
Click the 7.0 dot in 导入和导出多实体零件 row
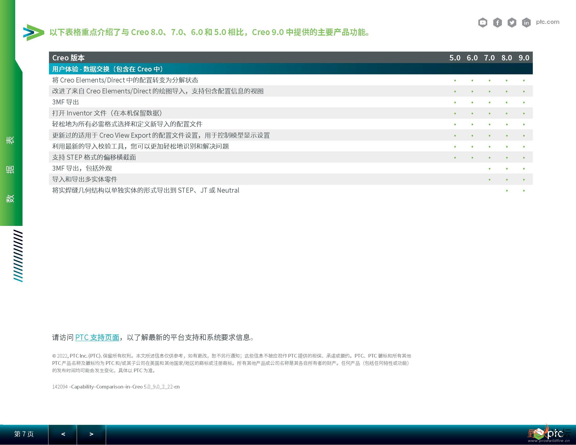point(490,180)
